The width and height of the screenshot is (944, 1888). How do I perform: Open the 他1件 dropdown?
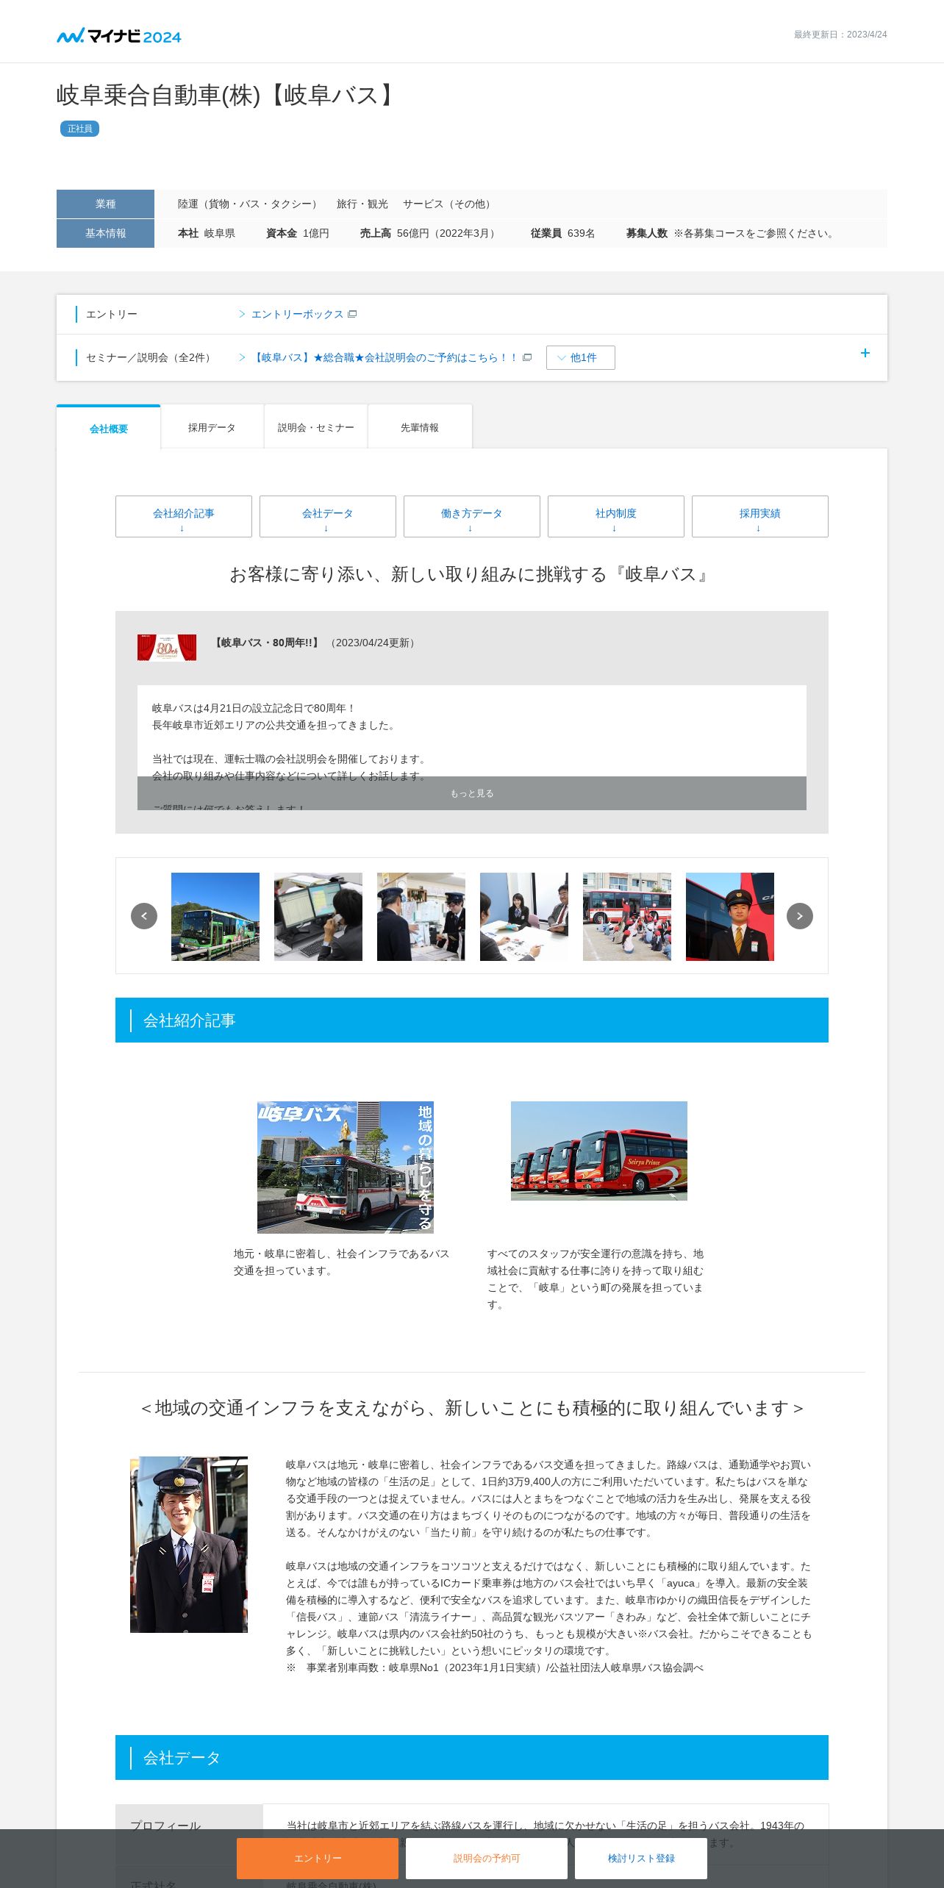581,357
